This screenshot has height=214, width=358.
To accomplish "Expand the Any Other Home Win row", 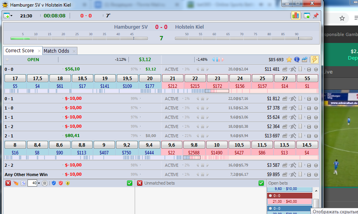I will pyautogui.click(x=309, y=175).
